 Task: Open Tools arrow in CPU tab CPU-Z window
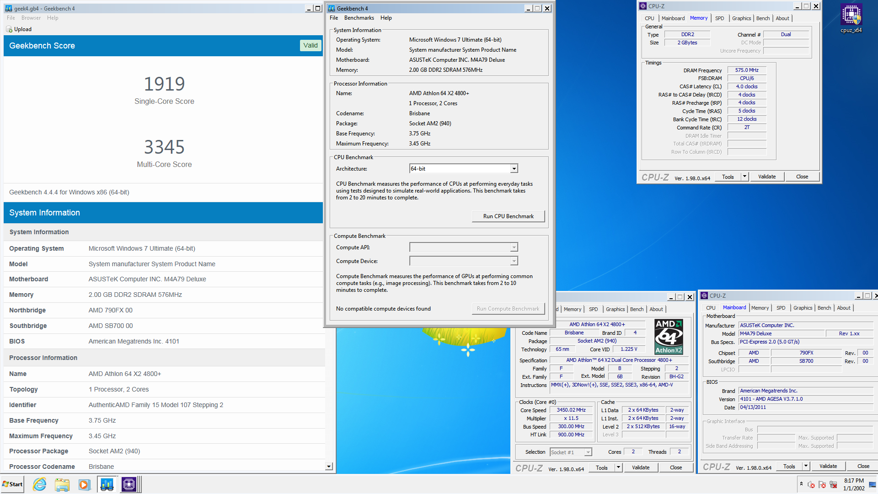pyautogui.click(x=618, y=467)
